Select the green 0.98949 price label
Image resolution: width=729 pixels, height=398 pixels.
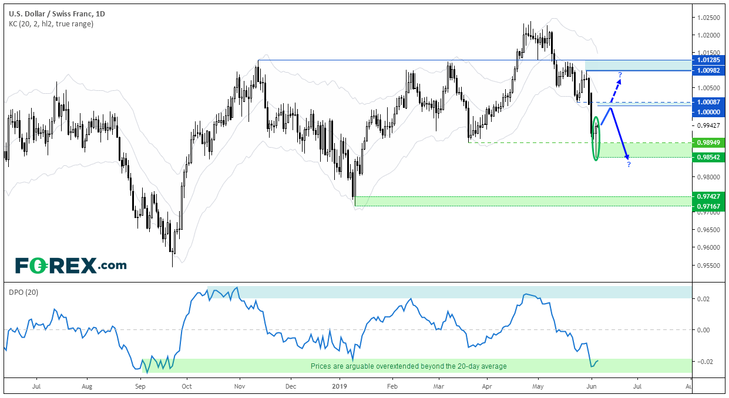[x=707, y=142]
